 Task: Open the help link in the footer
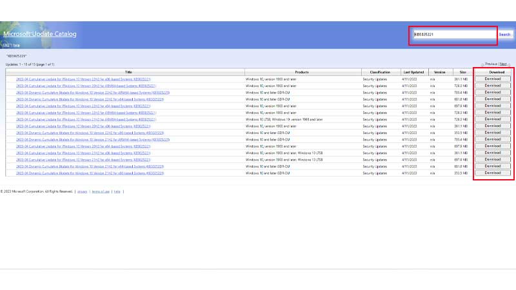point(117,191)
